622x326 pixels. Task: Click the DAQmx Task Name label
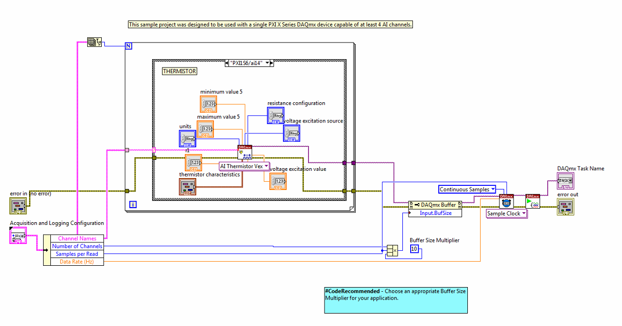pyautogui.click(x=581, y=169)
